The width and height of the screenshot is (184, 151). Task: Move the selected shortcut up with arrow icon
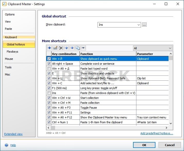(67, 48)
